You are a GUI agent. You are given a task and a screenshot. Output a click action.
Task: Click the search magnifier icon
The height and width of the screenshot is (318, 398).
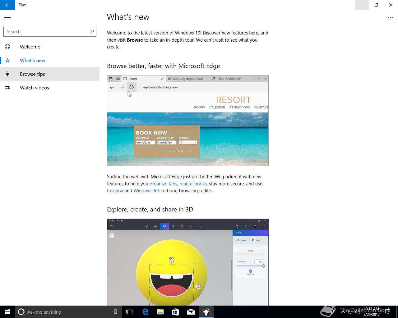coord(92,32)
